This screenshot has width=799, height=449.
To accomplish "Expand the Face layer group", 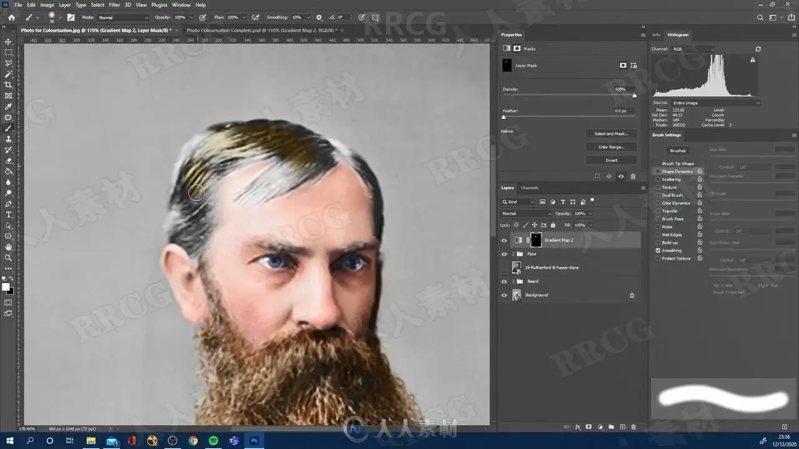I will [513, 254].
